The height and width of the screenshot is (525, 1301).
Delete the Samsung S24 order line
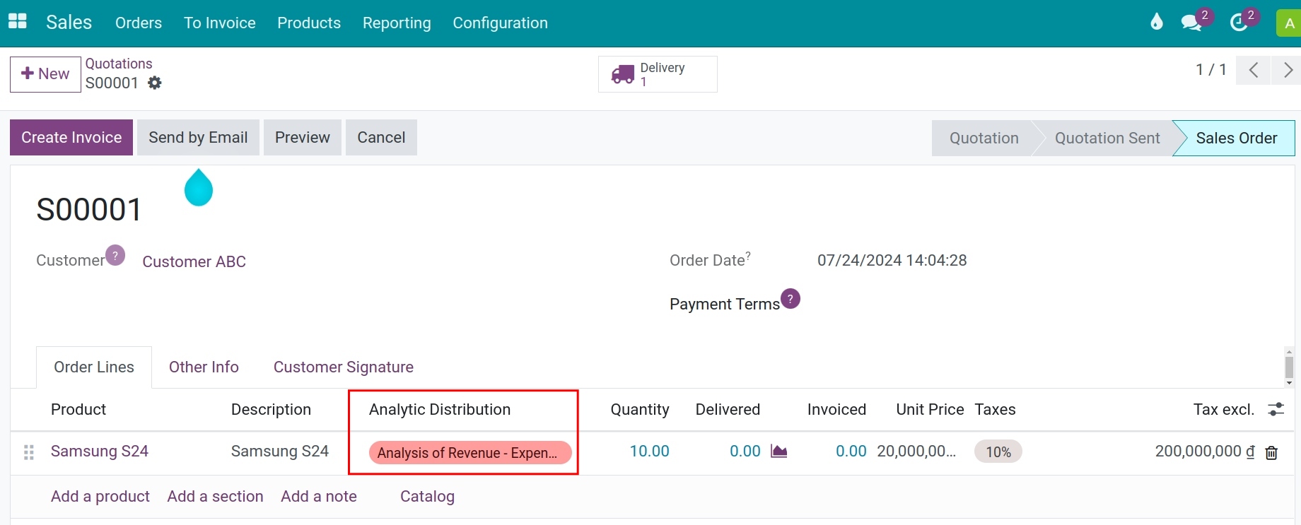[1271, 453]
